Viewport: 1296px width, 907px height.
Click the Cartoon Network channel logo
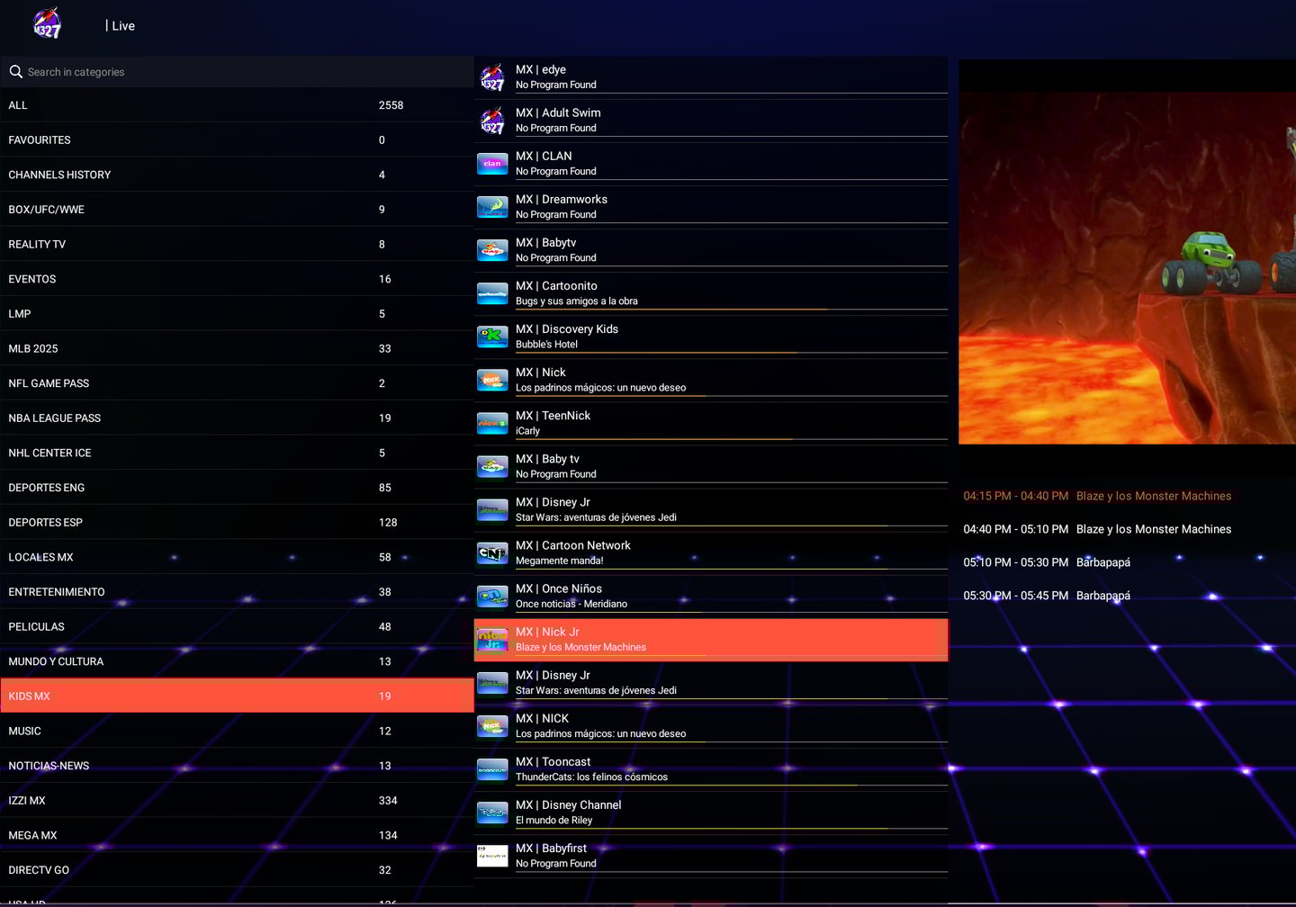point(492,553)
